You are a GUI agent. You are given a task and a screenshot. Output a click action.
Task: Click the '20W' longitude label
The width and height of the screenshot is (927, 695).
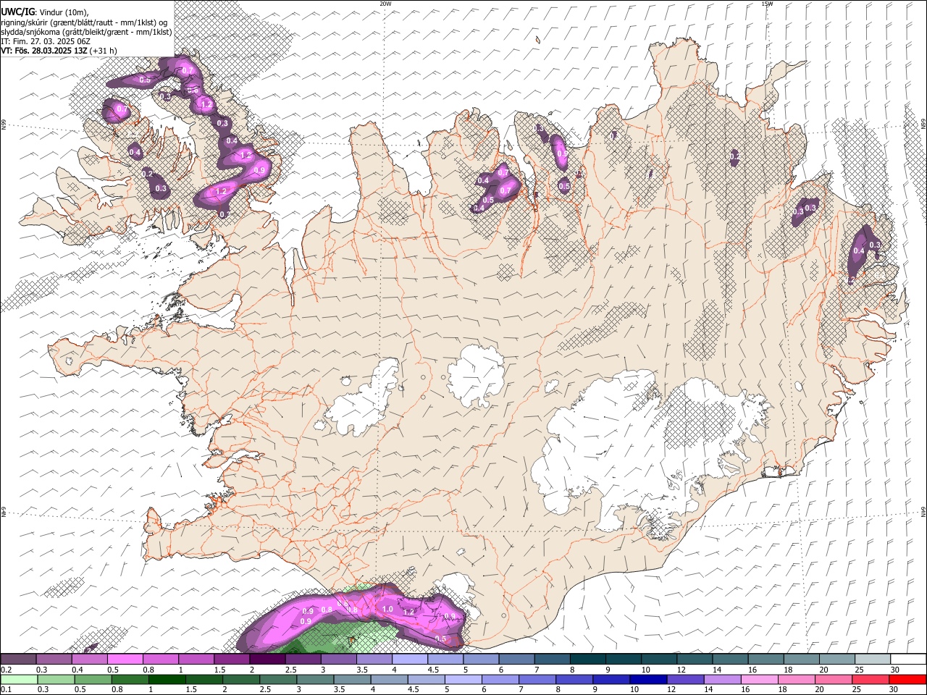pyautogui.click(x=386, y=4)
